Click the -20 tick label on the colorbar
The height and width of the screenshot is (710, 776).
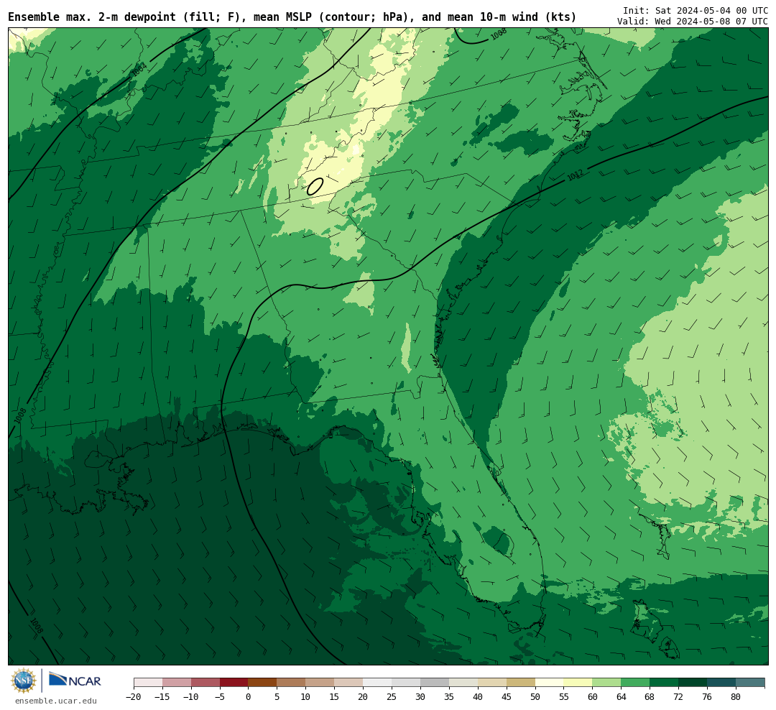coord(134,696)
